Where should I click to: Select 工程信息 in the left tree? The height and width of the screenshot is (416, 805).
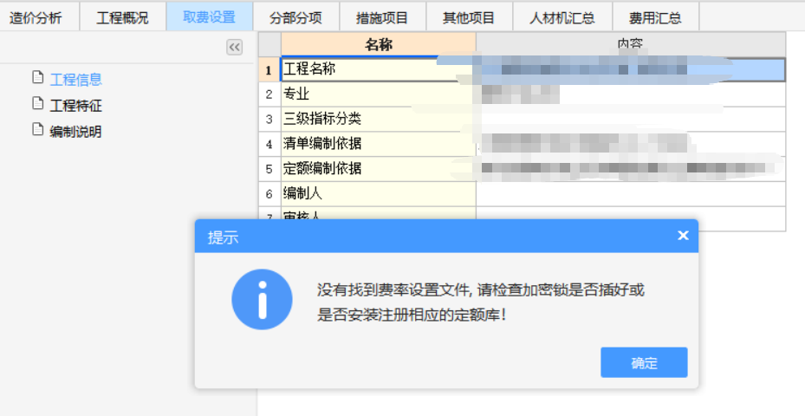pyautogui.click(x=76, y=79)
